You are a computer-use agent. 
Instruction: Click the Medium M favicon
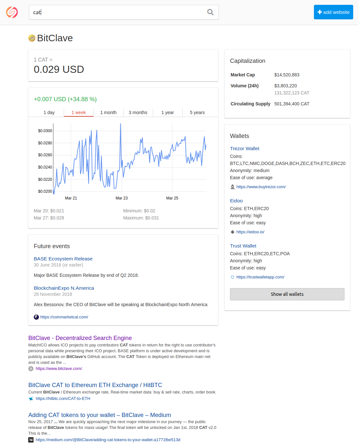[x=31, y=440]
